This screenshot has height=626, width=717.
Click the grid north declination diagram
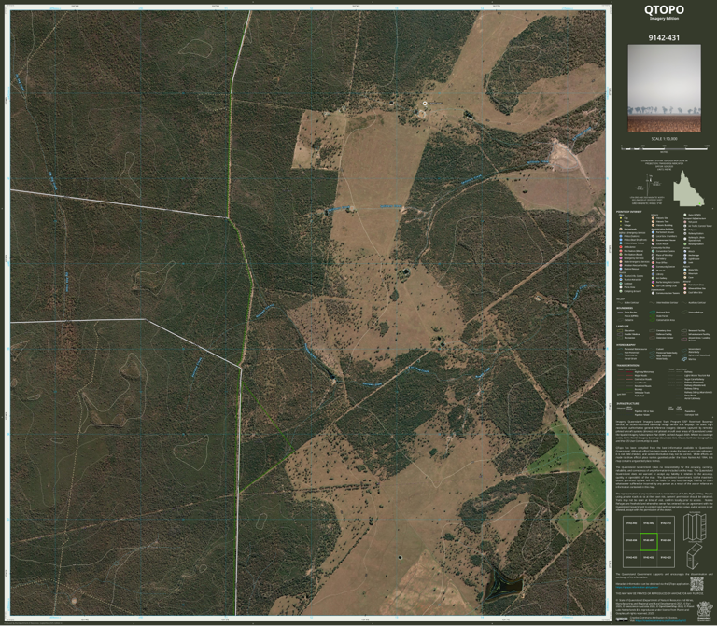pyautogui.click(x=649, y=186)
